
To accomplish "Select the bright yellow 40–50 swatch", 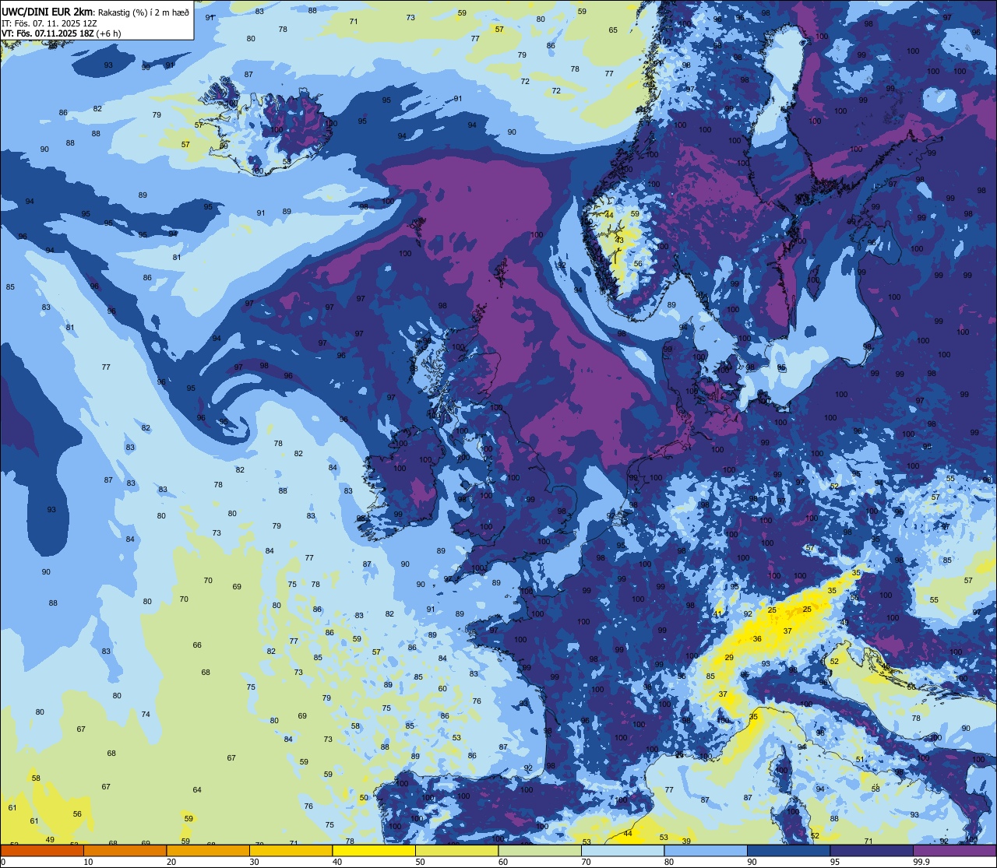I will [x=374, y=851].
